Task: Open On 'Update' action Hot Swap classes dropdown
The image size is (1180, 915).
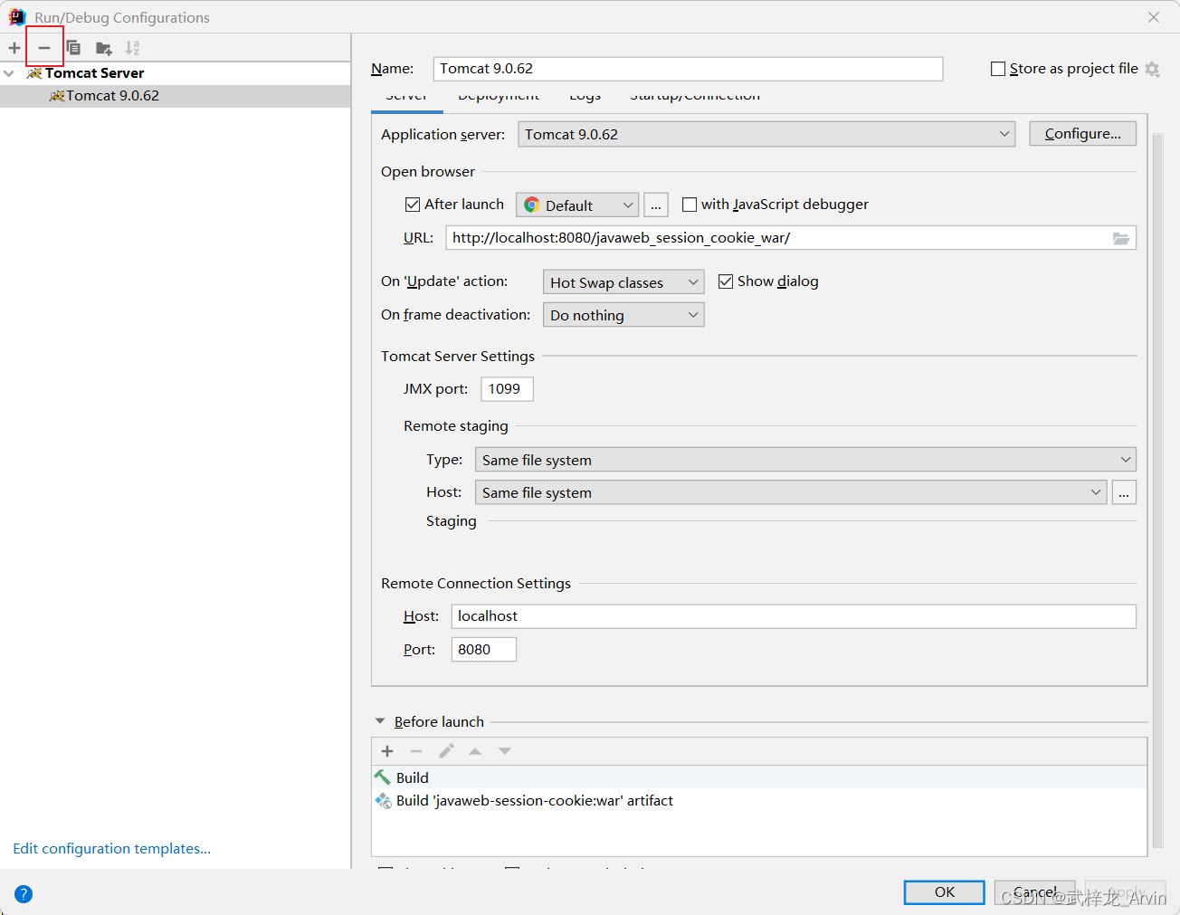Action: click(623, 282)
